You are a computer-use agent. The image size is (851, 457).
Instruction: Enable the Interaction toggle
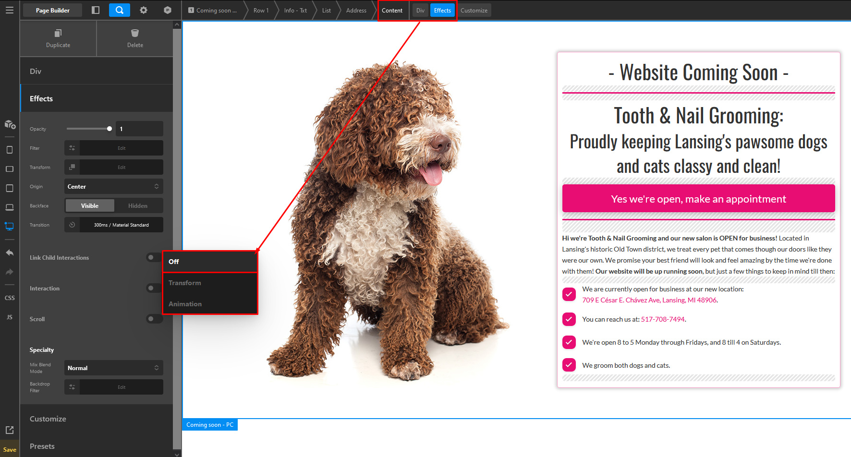[154, 289]
